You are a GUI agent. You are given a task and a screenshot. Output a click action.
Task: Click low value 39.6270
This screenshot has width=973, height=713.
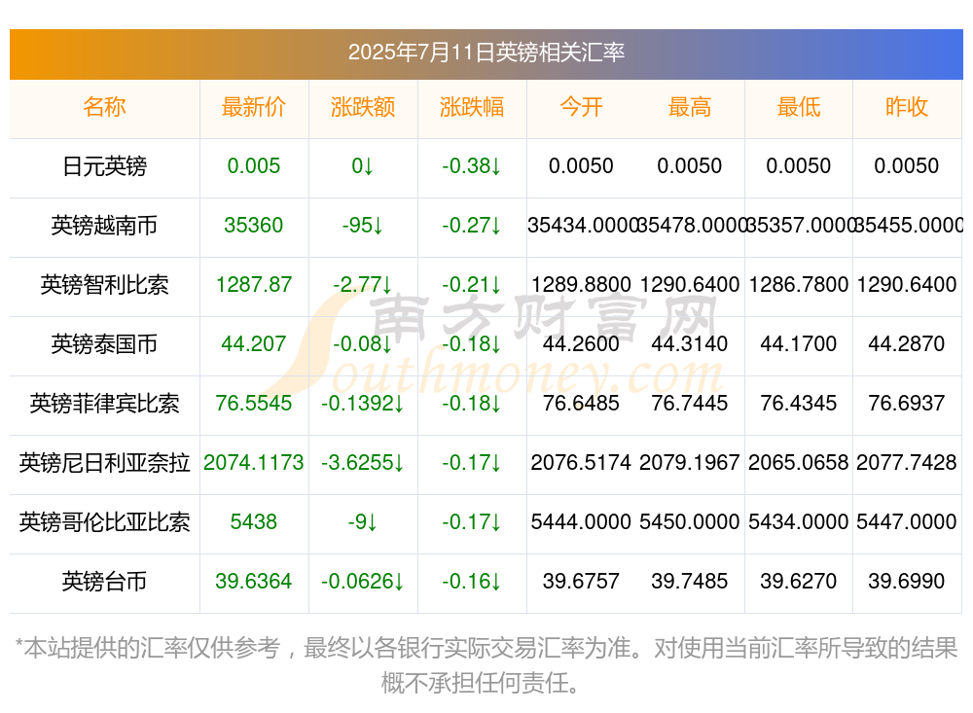point(799,582)
